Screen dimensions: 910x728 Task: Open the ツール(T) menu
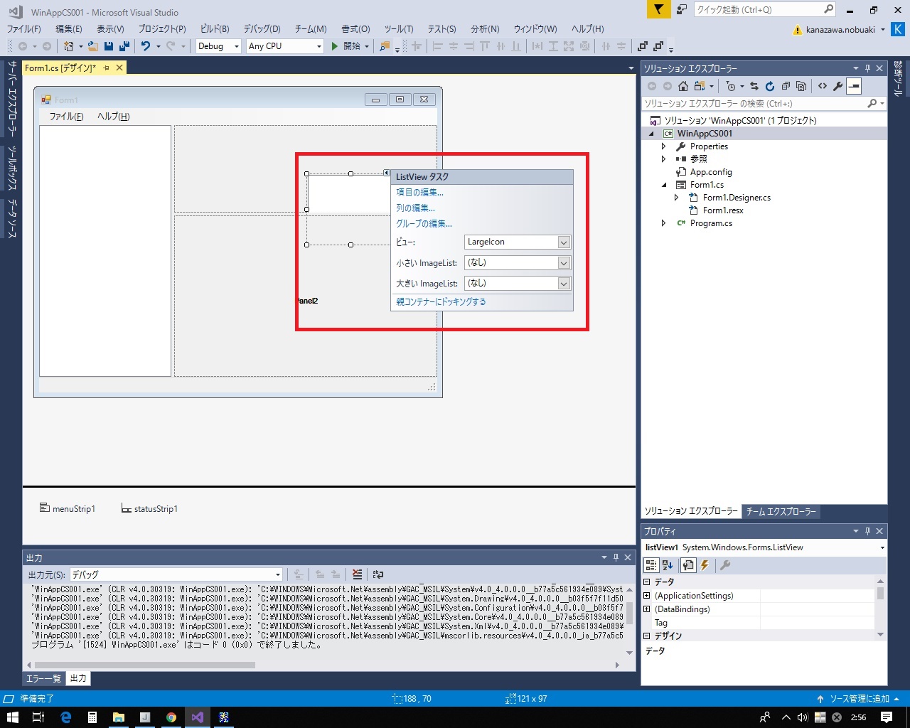399,28
